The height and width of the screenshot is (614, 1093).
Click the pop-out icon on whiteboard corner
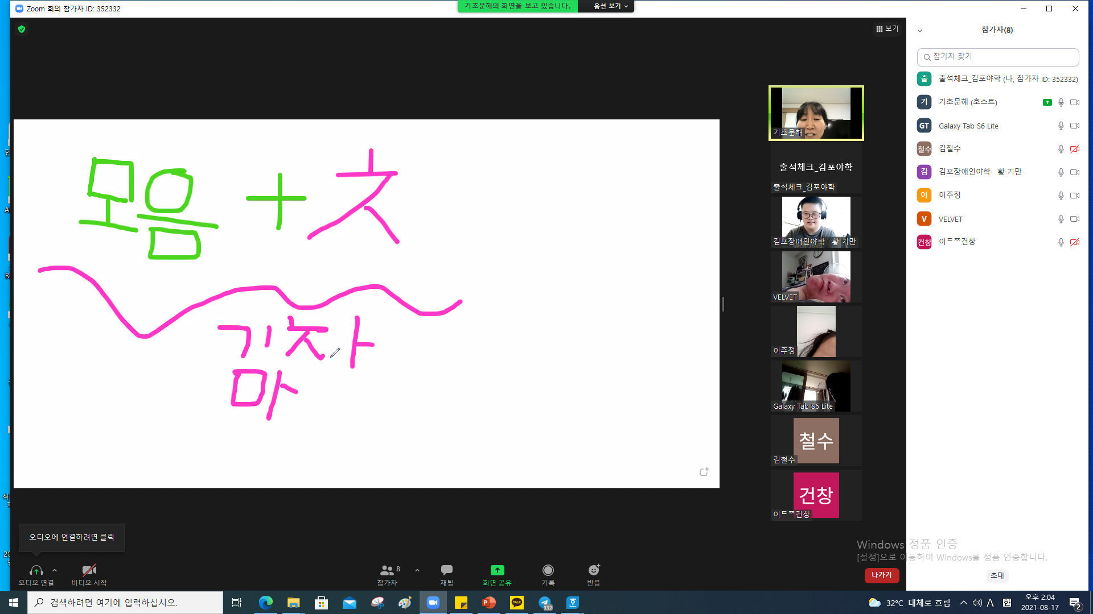coord(704,472)
